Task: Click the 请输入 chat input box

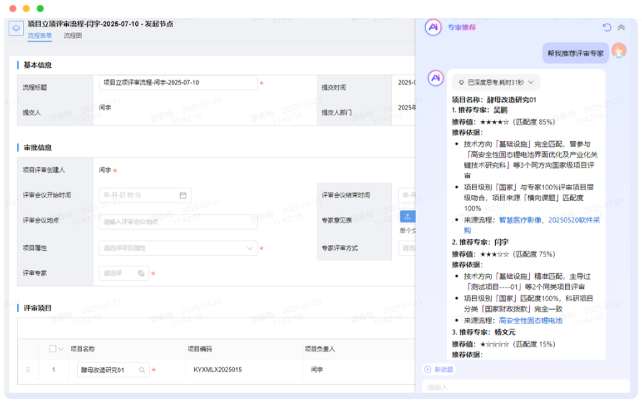Action: tap(525, 387)
